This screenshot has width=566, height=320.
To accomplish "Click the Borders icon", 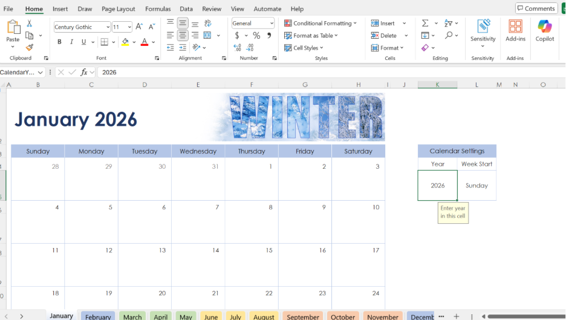I will (105, 42).
